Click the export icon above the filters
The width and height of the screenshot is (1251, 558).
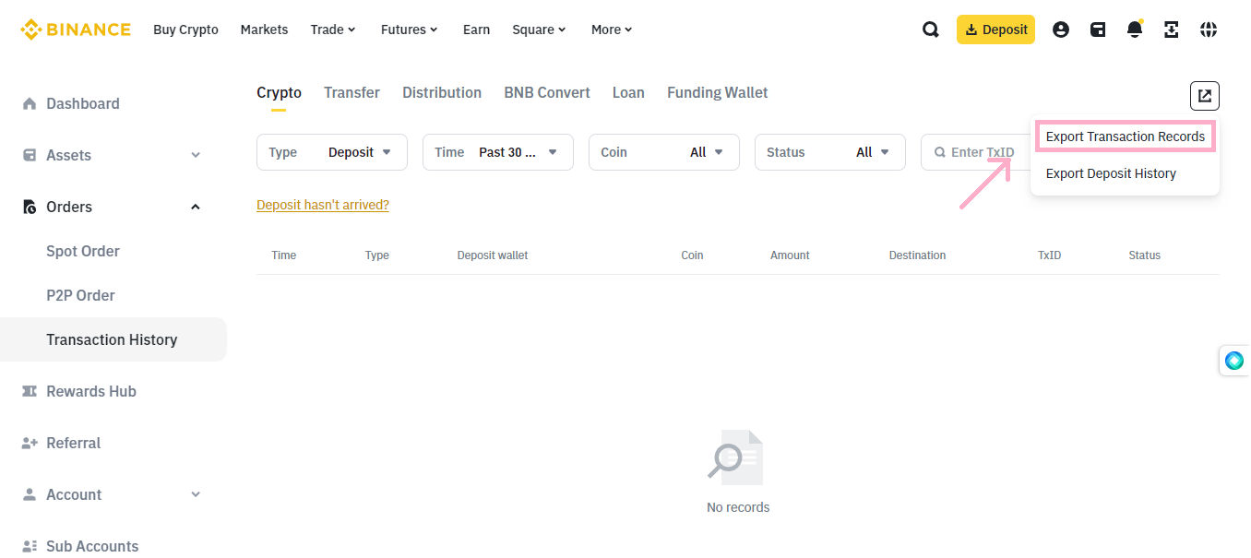click(1204, 95)
